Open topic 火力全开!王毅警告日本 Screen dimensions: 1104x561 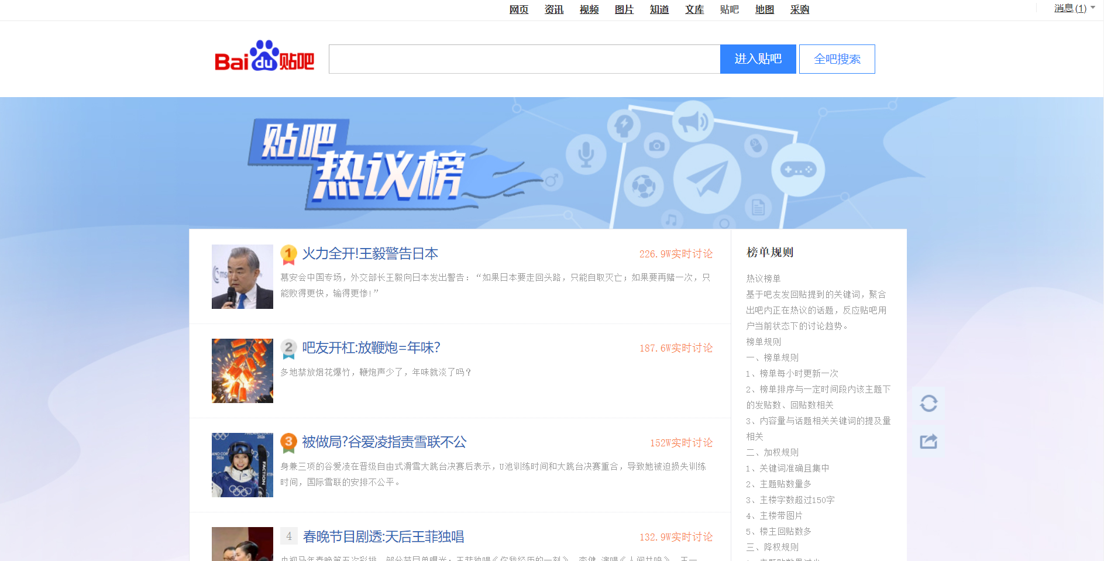coord(370,254)
